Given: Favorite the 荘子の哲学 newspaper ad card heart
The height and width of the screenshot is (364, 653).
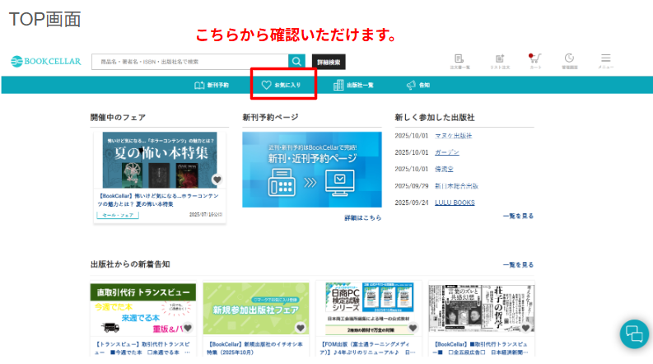Looking at the screenshot, I should click(x=525, y=328).
